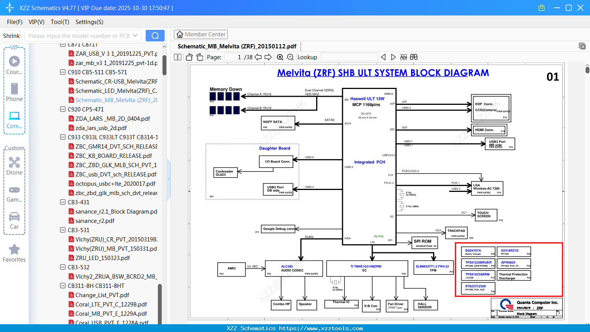Open octopus_usbc+lte_2020017.pdf
Image resolution: width=590 pixels, height=332 pixels.
tap(112, 184)
